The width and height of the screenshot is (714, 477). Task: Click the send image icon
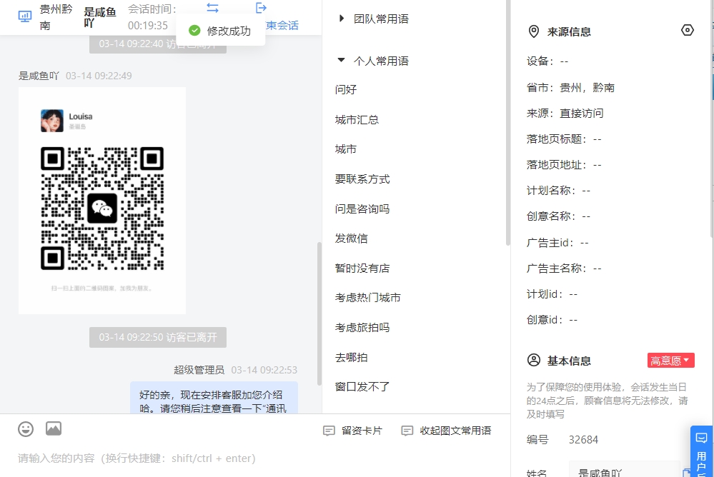[x=54, y=428]
